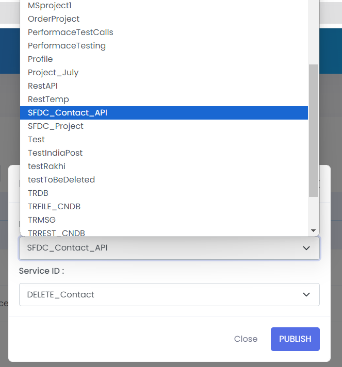Pick PerformaceTesting from the list
The width and height of the screenshot is (342, 367).
164,46
